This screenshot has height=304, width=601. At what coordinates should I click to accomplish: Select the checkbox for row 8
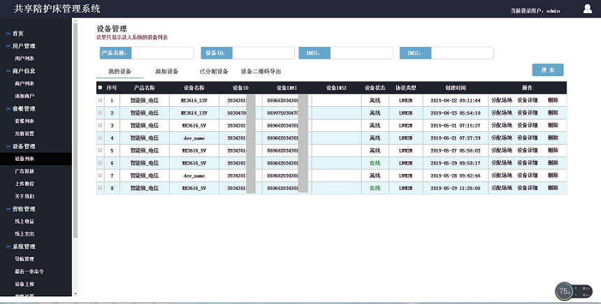100,189
